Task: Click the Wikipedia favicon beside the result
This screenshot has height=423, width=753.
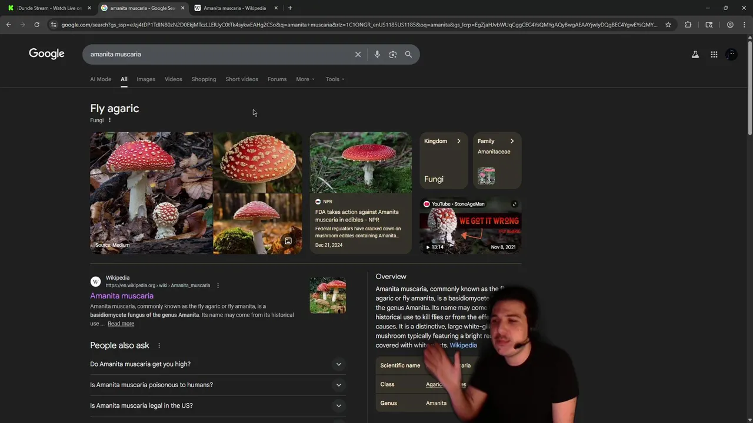Action: point(95,281)
